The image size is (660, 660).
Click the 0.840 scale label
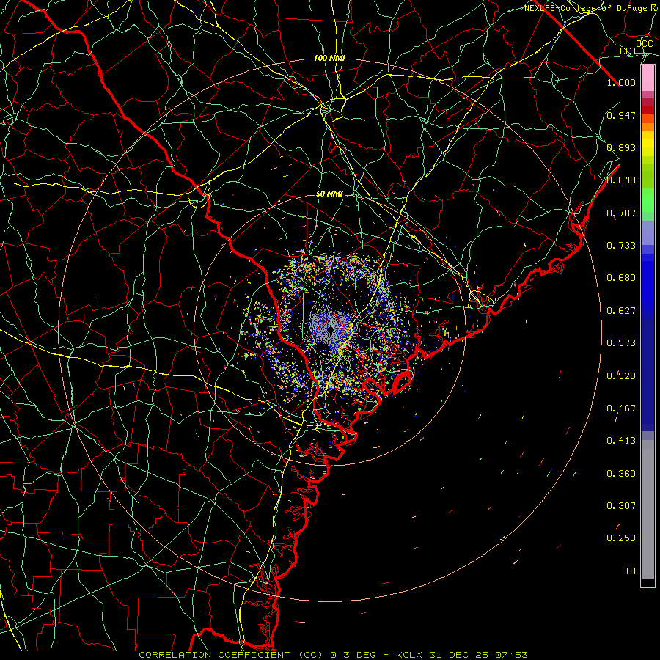coord(621,180)
